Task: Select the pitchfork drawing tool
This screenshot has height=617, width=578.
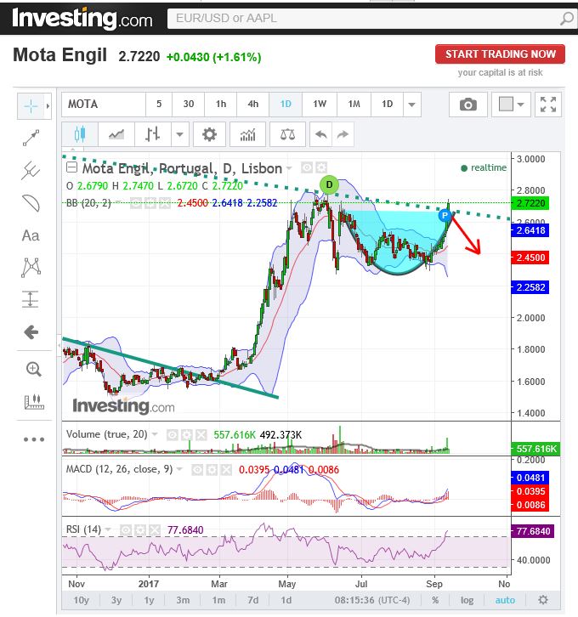Action: (31, 171)
